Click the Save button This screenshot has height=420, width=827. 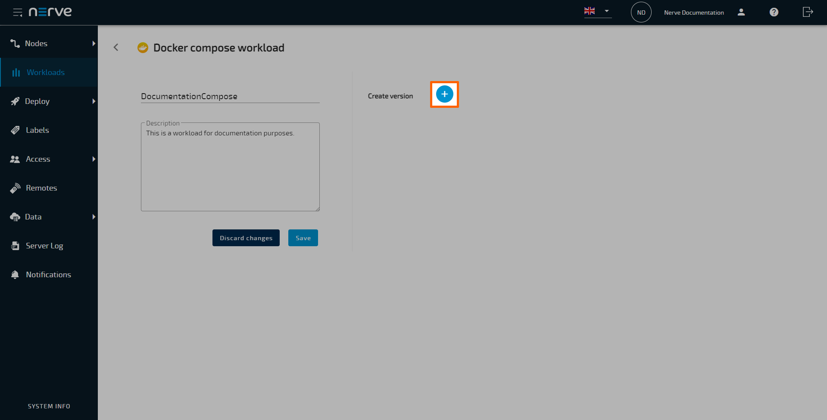click(303, 238)
